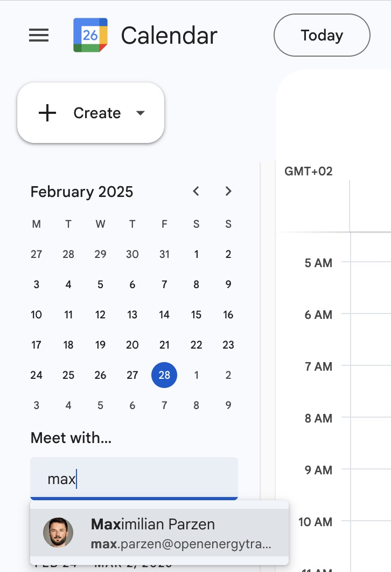Select February 22 in mini calendar
The image size is (391, 572).
[x=196, y=345]
